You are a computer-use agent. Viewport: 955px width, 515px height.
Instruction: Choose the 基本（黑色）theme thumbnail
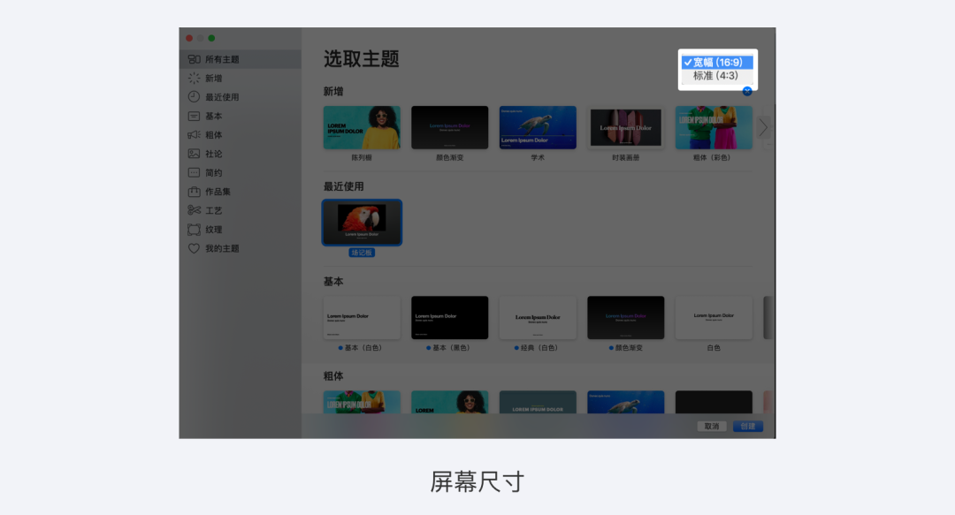(x=449, y=318)
